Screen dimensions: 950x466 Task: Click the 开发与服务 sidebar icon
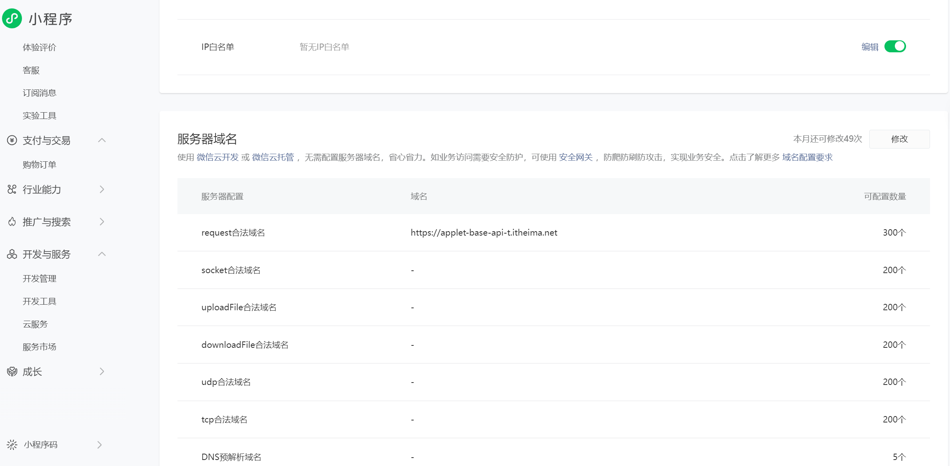[12, 254]
